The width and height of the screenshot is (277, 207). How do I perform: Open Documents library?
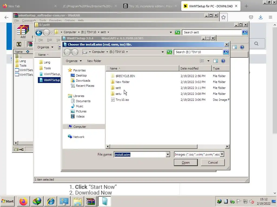81,101
